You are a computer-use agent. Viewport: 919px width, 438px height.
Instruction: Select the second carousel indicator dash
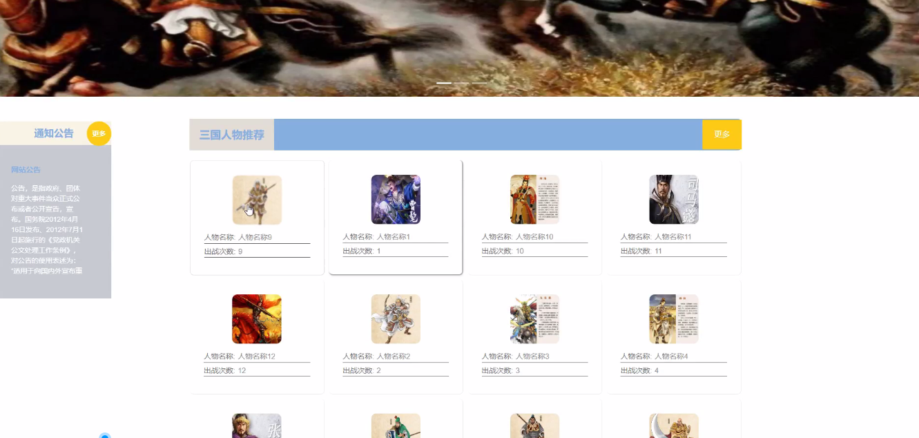pos(461,83)
